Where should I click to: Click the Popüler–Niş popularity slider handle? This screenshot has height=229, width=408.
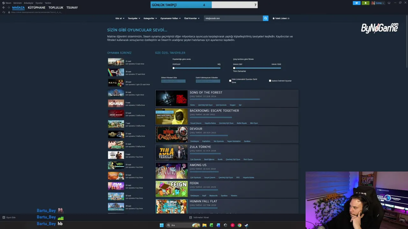click(x=173, y=68)
